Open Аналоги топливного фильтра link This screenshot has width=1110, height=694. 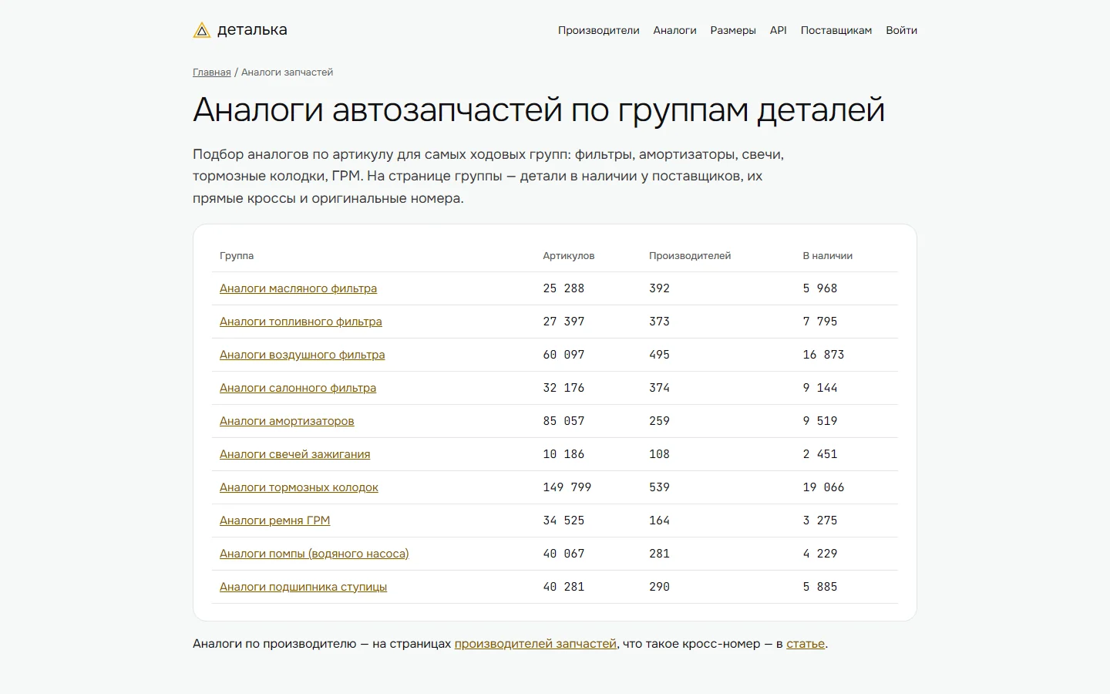click(x=301, y=322)
